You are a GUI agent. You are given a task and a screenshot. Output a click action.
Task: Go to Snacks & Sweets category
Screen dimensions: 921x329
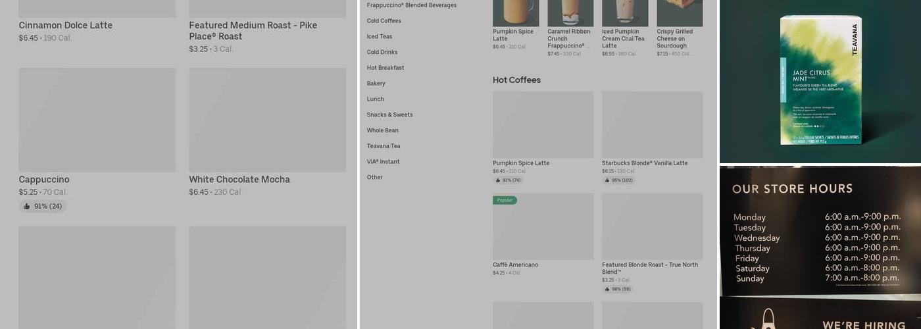[x=389, y=115]
